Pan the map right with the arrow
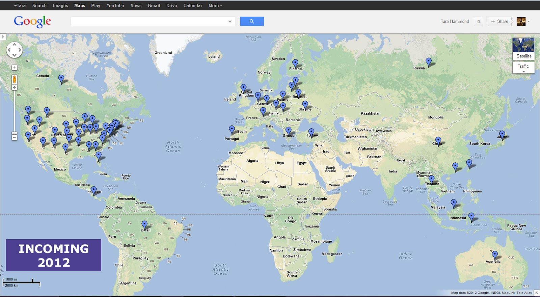 [20, 50]
